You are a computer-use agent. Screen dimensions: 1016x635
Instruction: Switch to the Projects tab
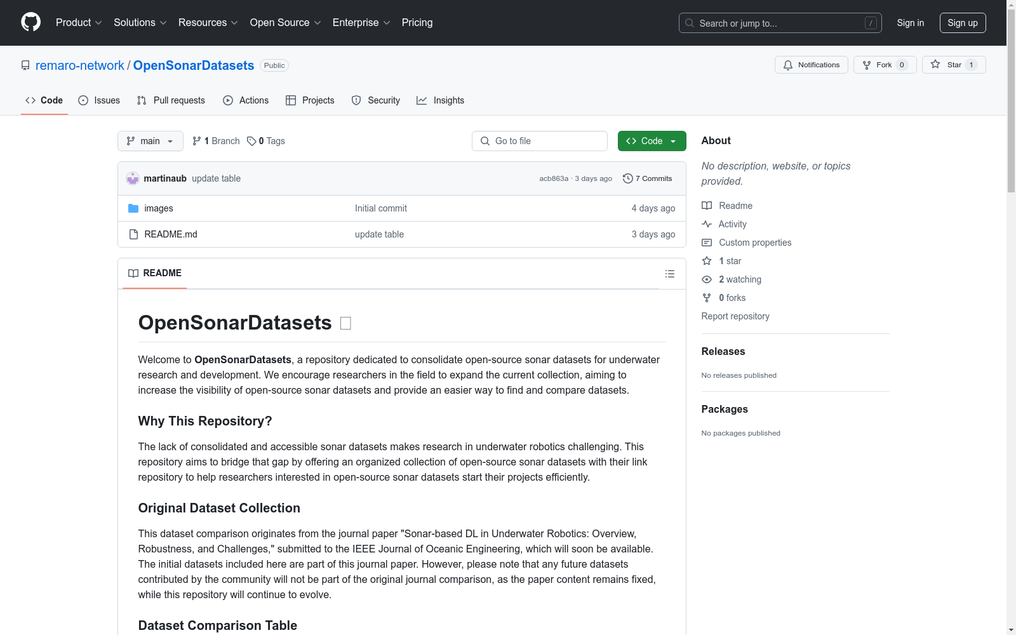tap(310, 100)
